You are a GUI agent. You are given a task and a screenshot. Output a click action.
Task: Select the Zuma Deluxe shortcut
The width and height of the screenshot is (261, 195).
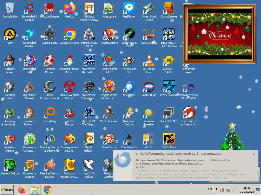point(169,8)
